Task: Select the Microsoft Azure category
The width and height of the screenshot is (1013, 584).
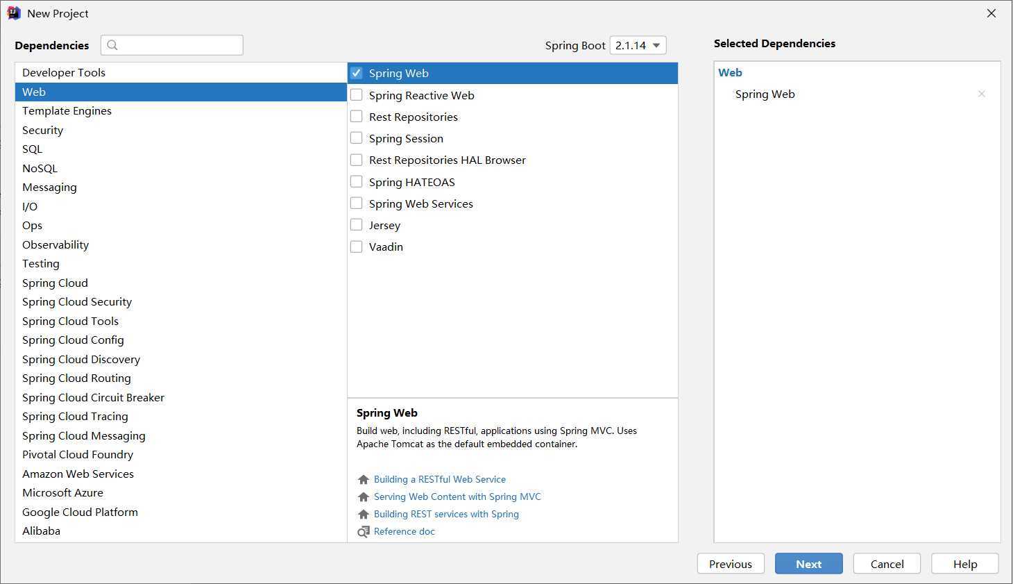Action: pyautogui.click(x=180, y=492)
